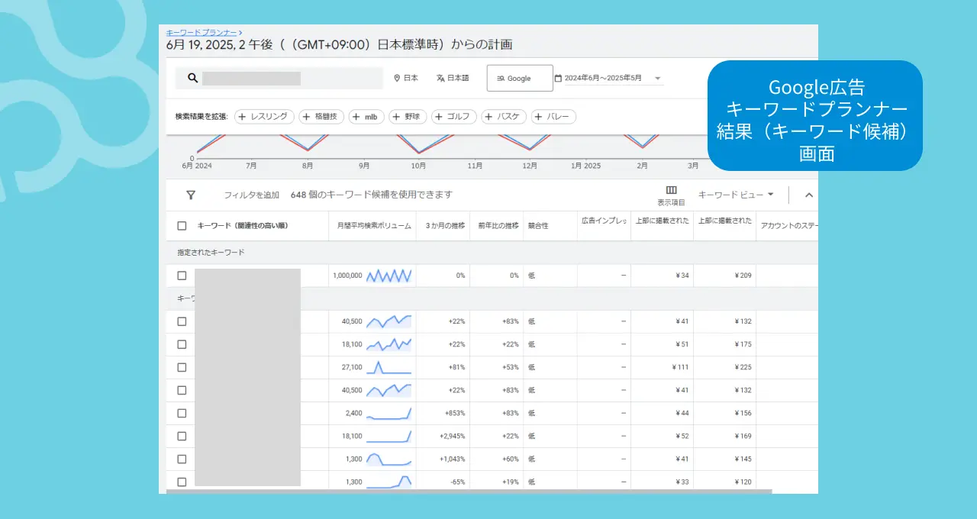977x519 pixels.
Task: Click the ¥120 bid value
Action: click(743, 482)
